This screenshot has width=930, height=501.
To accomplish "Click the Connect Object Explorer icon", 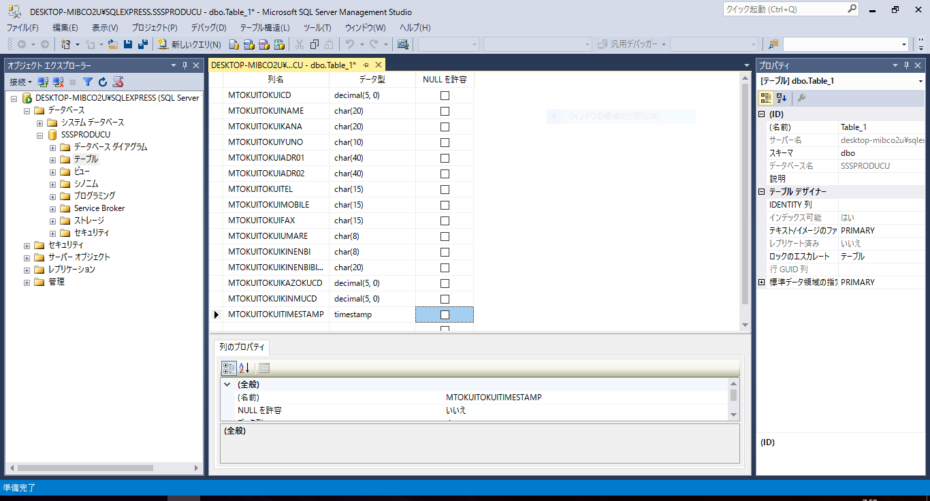I will pyautogui.click(x=43, y=82).
